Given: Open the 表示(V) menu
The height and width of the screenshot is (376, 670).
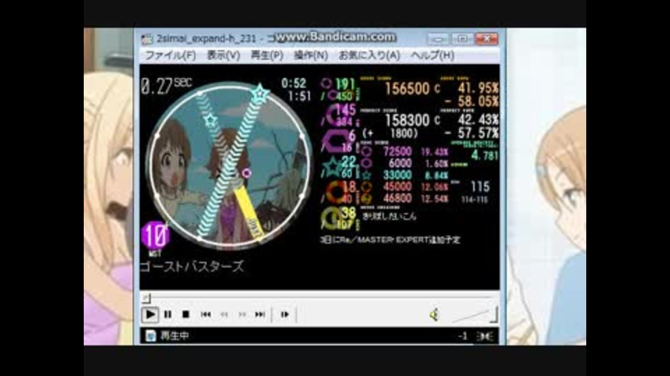Looking at the screenshot, I should [223, 56].
